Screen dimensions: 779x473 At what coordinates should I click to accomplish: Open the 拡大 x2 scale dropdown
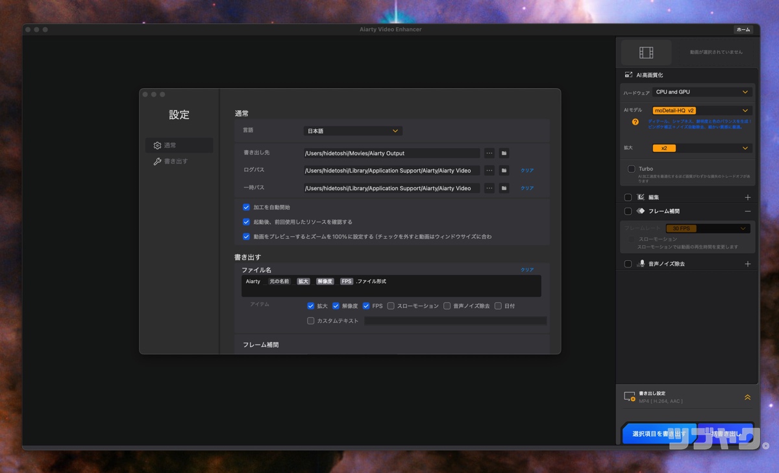tap(702, 148)
